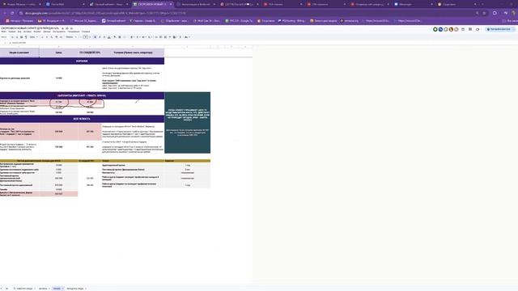The width and height of the screenshot is (518, 291).
Task: Bookmark this page with star icon
Action: [484, 13]
